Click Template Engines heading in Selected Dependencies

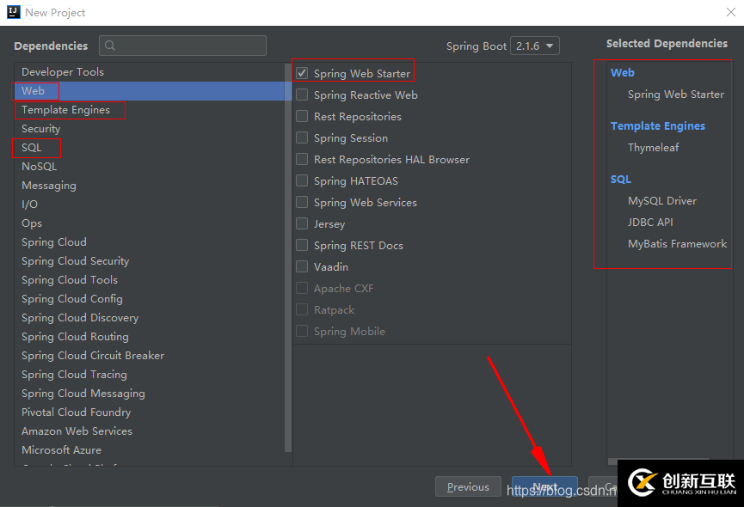pos(658,126)
